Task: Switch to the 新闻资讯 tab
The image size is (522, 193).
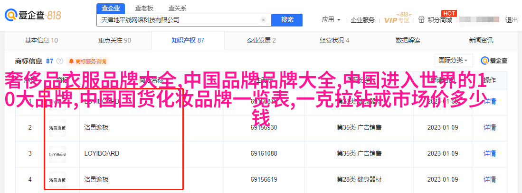Action: click(x=481, y=41)
